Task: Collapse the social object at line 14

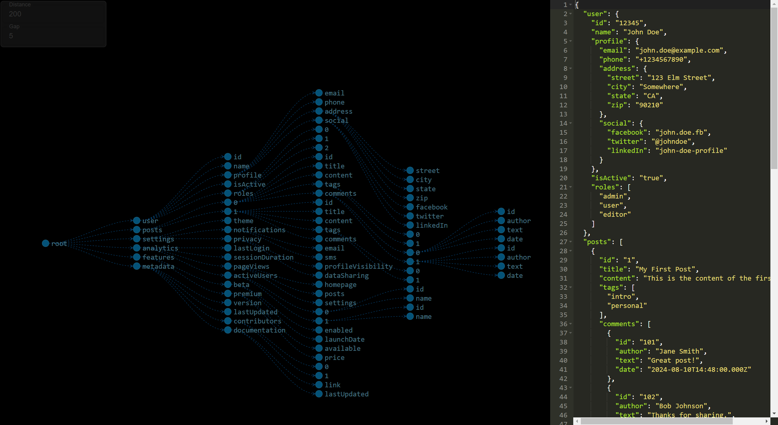Action: click(x=571, y=123)
